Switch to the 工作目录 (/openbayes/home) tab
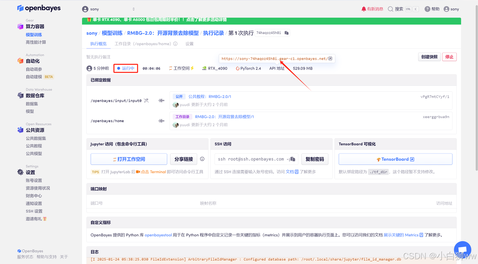Image resolution: width=478 pixels, height=264 pixels. (x=143, y=44)
